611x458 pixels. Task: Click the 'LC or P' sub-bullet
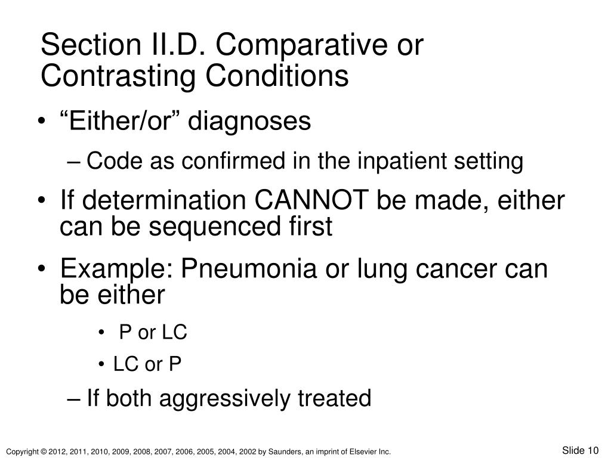147,364
